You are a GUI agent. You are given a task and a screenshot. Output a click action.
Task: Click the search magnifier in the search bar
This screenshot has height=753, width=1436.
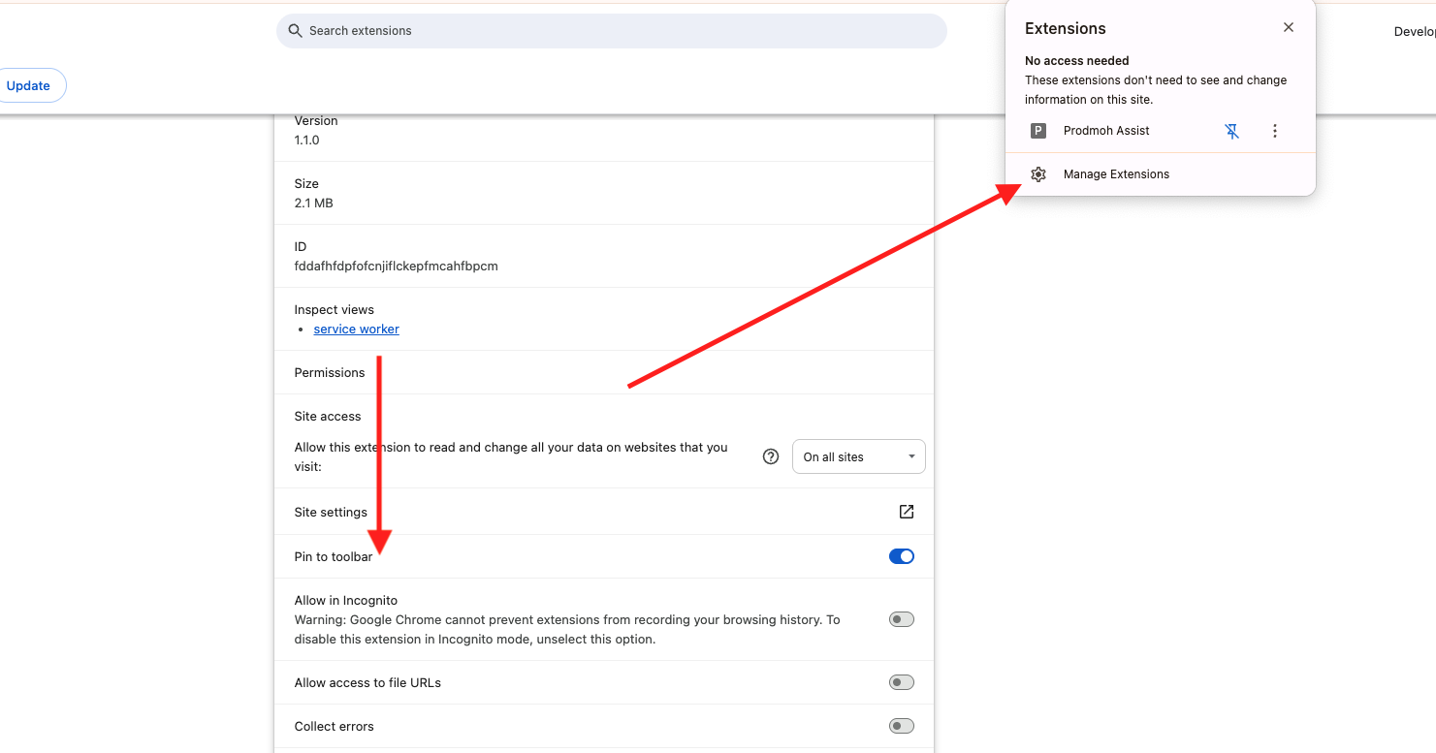[x=294, y=30]
